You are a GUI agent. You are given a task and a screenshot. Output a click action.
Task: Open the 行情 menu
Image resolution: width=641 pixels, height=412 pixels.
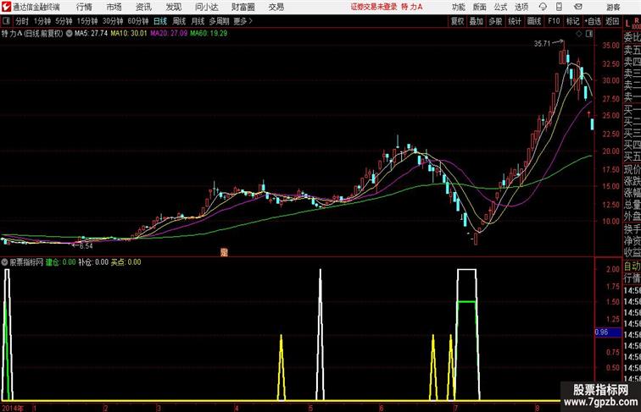[84, 7]
